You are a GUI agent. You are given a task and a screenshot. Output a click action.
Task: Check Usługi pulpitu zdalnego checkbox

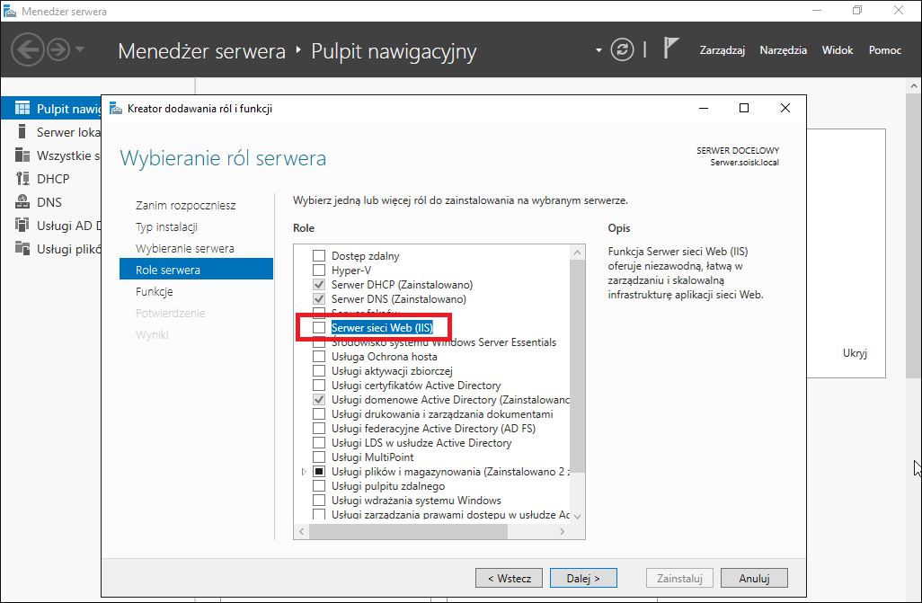[319, 486]
